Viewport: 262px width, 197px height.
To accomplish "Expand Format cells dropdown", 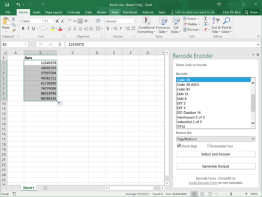I will 200,29.
